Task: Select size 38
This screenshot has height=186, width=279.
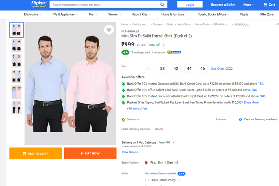Action: 162,68
